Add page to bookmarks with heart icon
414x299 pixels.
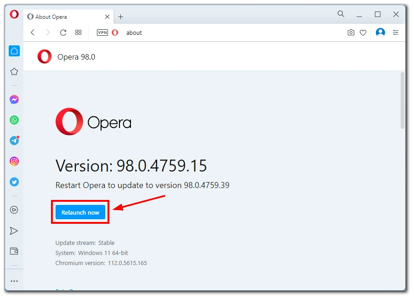363,33
